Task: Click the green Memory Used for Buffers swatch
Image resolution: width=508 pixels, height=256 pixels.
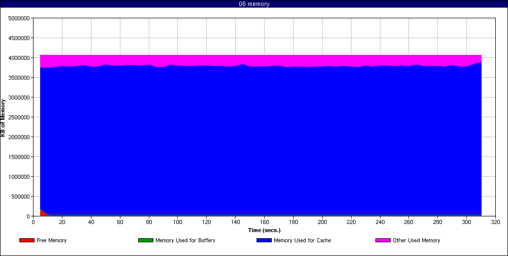Action: pyautogui.click(x=145, y=240)
